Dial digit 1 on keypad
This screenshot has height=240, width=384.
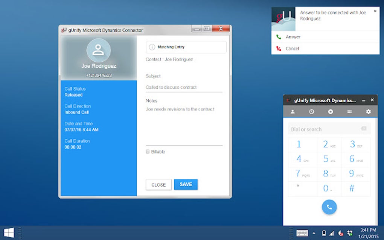coord(303,144)
